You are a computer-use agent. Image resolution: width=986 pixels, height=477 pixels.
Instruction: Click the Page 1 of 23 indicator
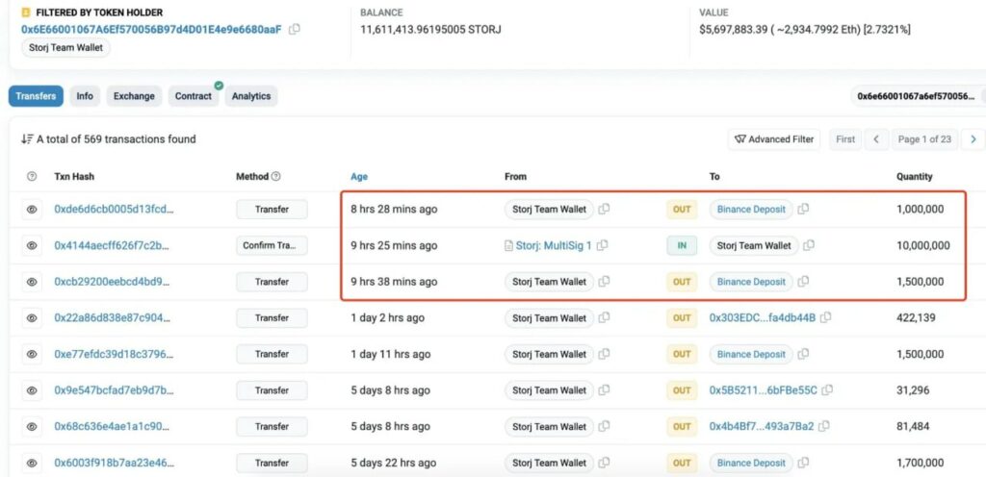point(924,139)
